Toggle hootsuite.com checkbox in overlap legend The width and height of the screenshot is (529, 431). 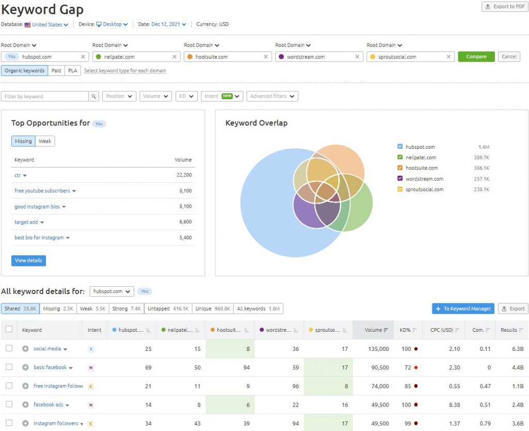point(400,168)
